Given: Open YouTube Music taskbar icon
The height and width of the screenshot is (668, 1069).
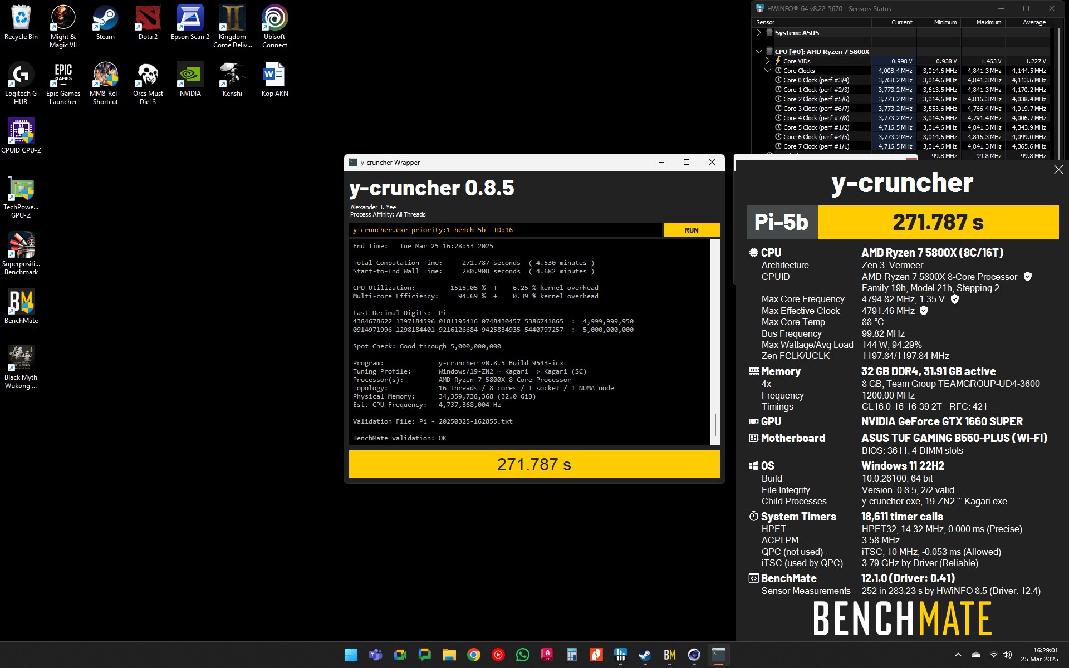Looking at the screenshot, I should point(498,655).
